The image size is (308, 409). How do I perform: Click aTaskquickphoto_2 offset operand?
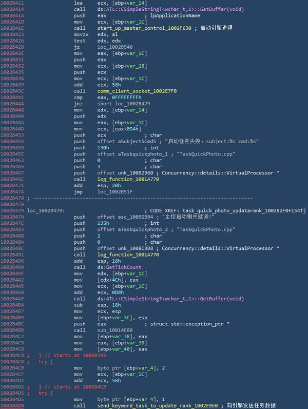(132, 229)
